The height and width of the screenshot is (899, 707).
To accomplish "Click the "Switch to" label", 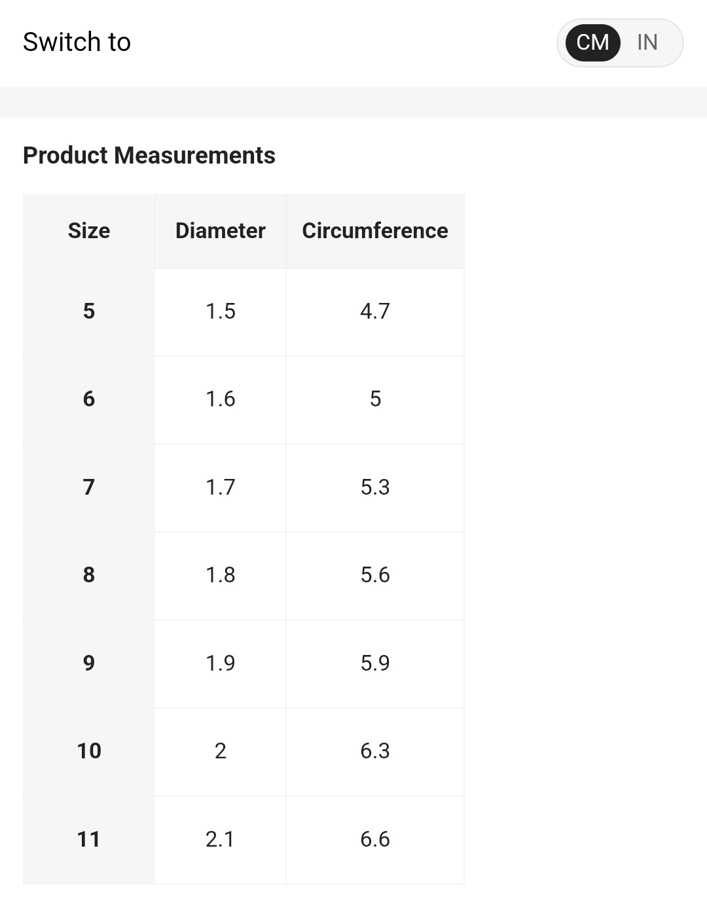I will tap(77, 43).
